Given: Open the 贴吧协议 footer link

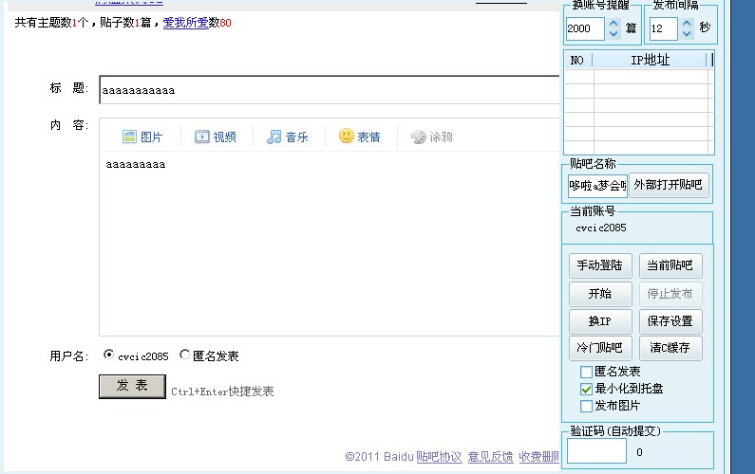Looking at the screenshot, I should [439, 457].
